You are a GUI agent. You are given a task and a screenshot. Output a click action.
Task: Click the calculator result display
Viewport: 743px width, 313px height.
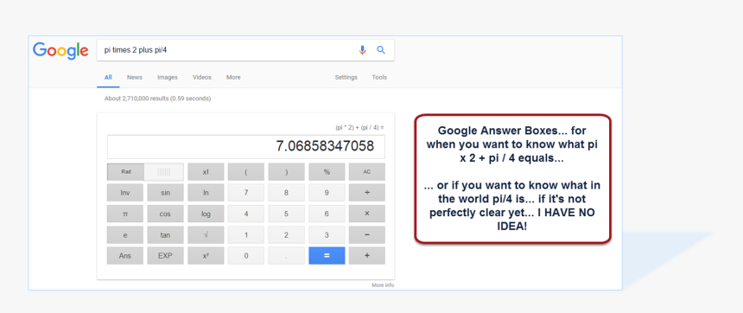click(246, 146)
